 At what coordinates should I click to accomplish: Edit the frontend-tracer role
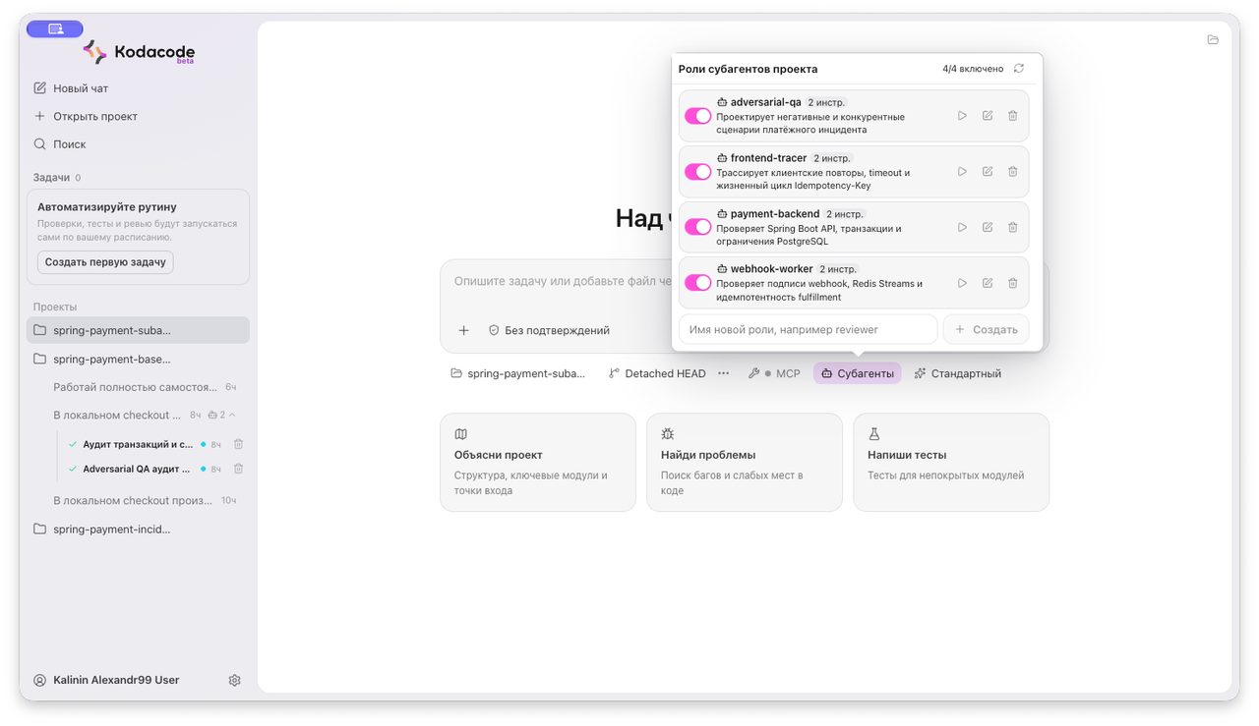[988, 172]
